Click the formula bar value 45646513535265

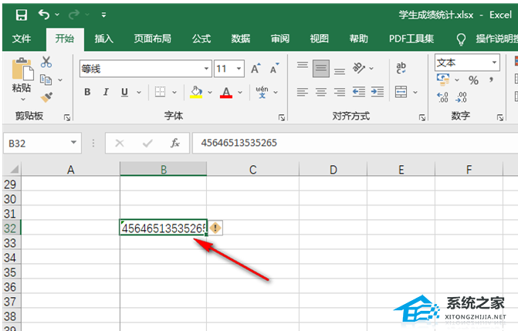[x=239, y=143]
